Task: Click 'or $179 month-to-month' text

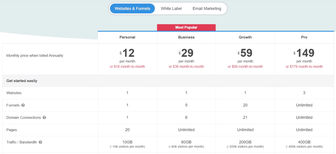Action: tap(304, 67)
